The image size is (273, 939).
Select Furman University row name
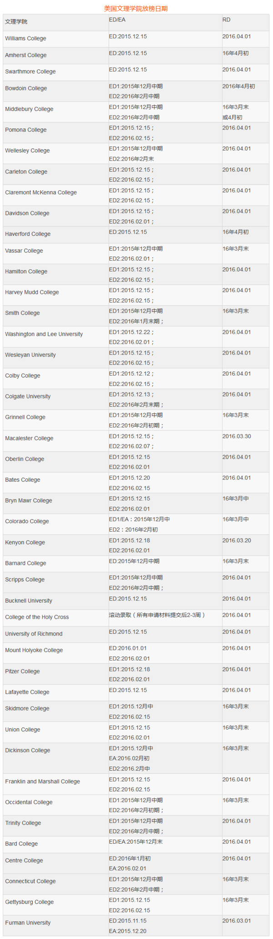point(28,923)
